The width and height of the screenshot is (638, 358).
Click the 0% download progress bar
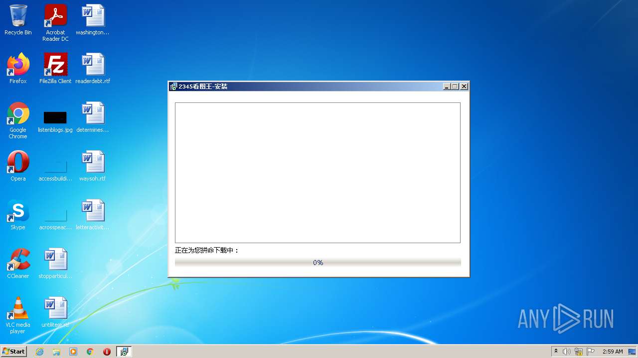click(318, 263)
